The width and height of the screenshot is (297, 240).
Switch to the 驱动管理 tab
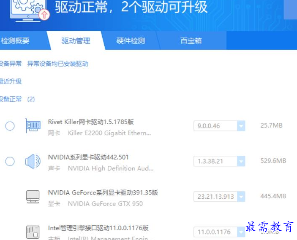coord(76,40)
